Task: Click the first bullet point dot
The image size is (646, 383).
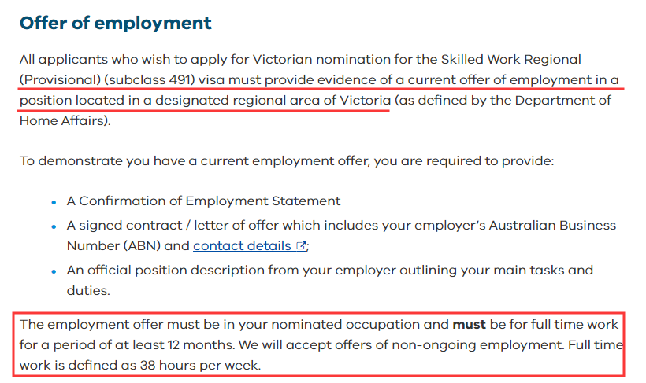Action: pos(54,201)
